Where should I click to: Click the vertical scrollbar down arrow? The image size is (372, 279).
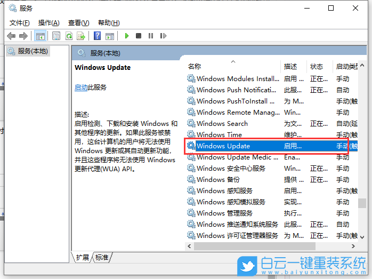point(362,237)
